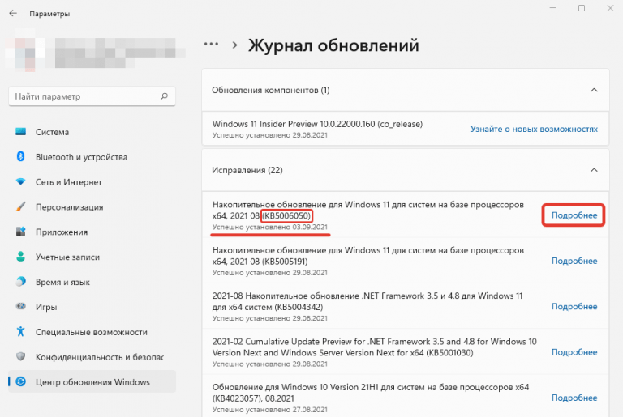Click Успешно установлено 03.09.2021 status text
The height and width of the screenshot is (417, 623).
(x=270, y=227)
